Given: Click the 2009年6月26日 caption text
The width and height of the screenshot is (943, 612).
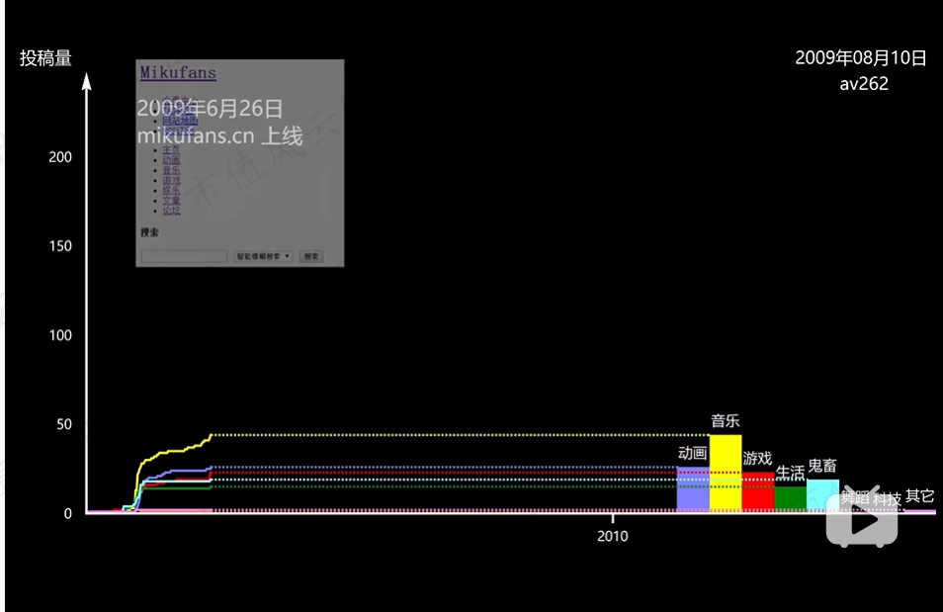Looking at the screenshot, I should (x=210, y=109).
